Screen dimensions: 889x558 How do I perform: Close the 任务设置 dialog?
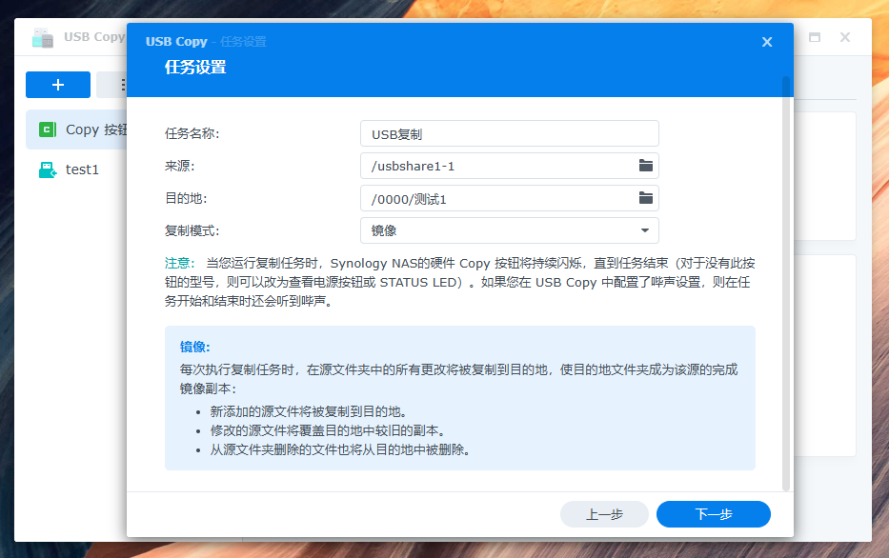coord(766,42)
